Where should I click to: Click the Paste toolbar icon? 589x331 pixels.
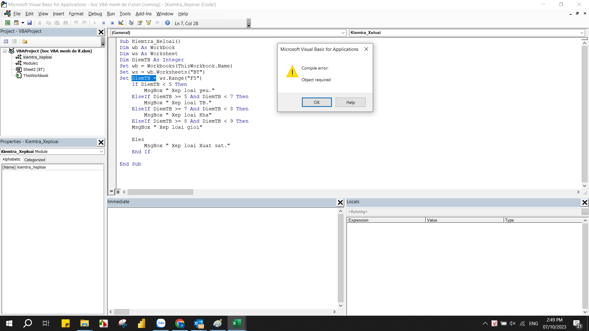[x=57, y=23]
